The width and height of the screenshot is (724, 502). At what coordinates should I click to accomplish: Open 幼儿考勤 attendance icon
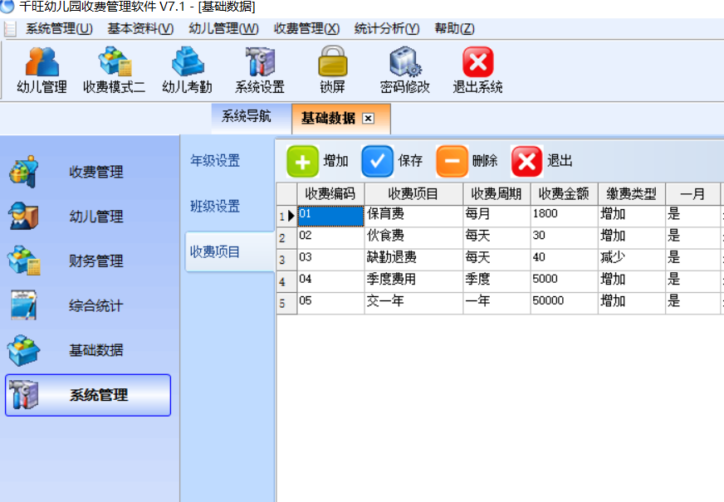[188, 61]
